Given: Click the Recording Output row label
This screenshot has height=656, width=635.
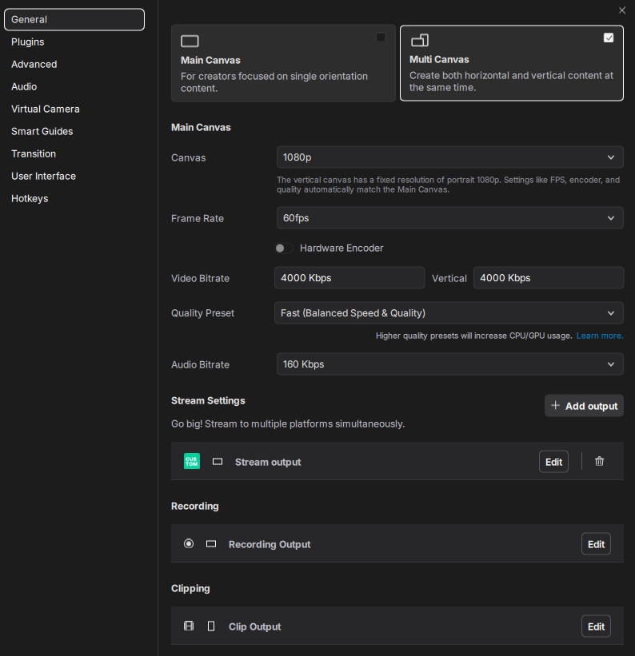Looking at the screenshot, I should (x=270, y=544).
